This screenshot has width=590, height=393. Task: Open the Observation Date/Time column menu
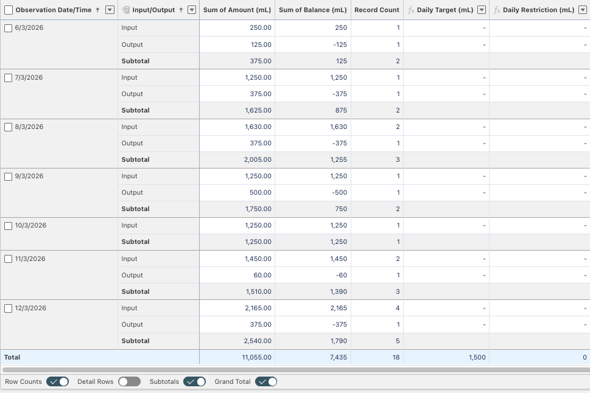pos(109,10)
